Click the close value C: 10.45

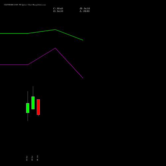pos(58,9)
